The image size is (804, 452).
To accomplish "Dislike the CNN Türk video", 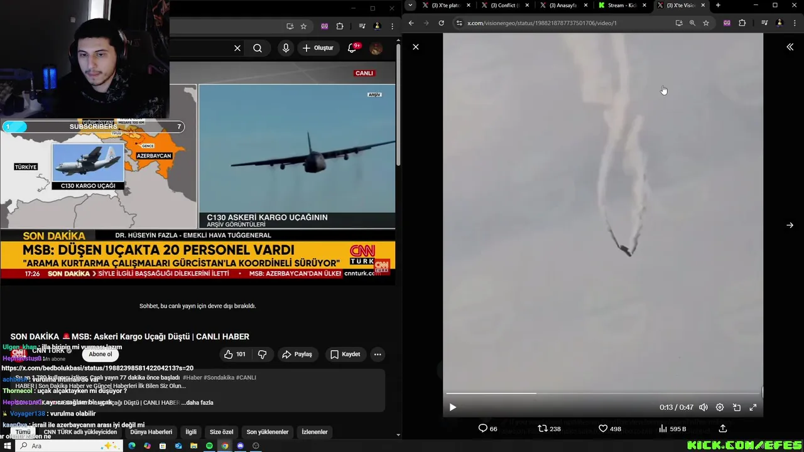I will tap(263, 354).
